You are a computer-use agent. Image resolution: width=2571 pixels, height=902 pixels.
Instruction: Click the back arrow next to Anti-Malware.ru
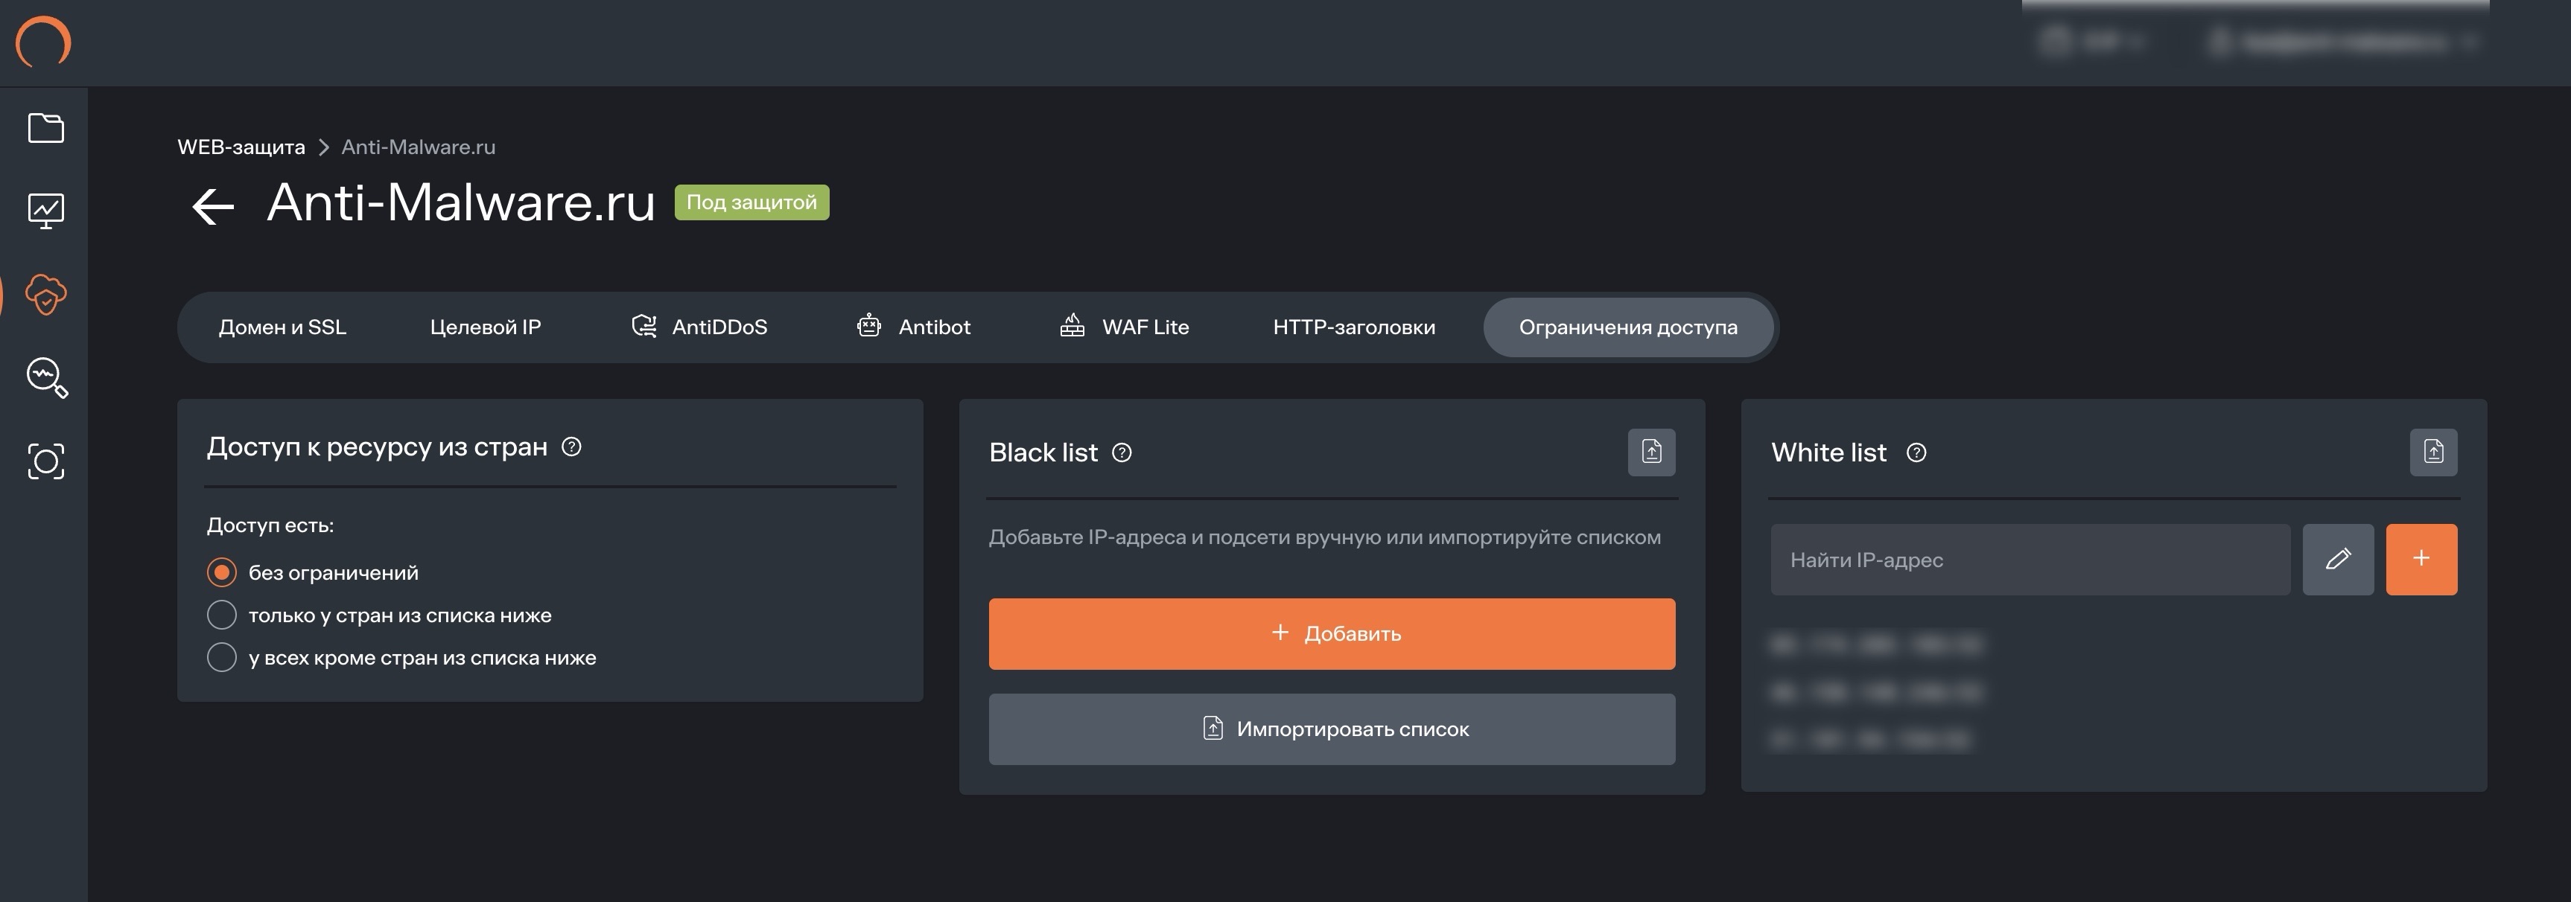tap(212, 207)
